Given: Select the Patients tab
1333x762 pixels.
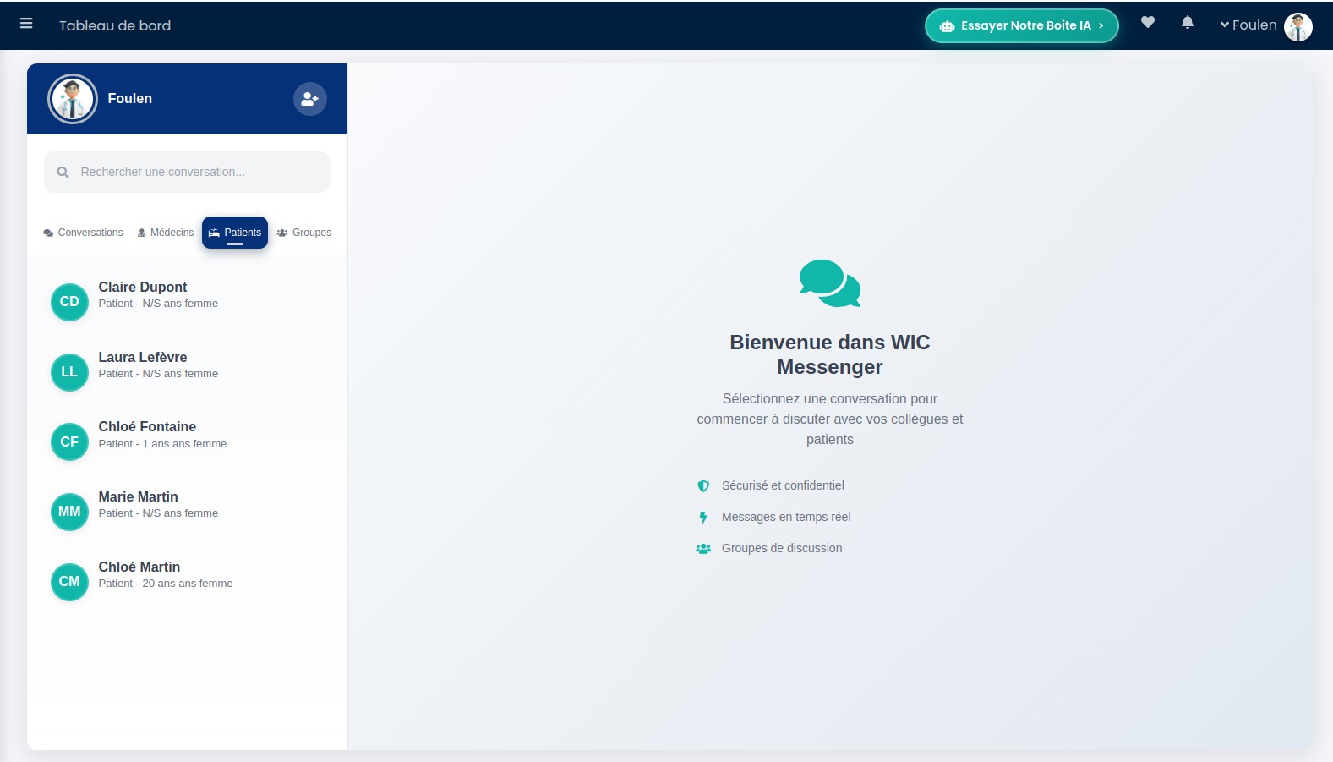Looking at the screenshot, I should 235,233.
